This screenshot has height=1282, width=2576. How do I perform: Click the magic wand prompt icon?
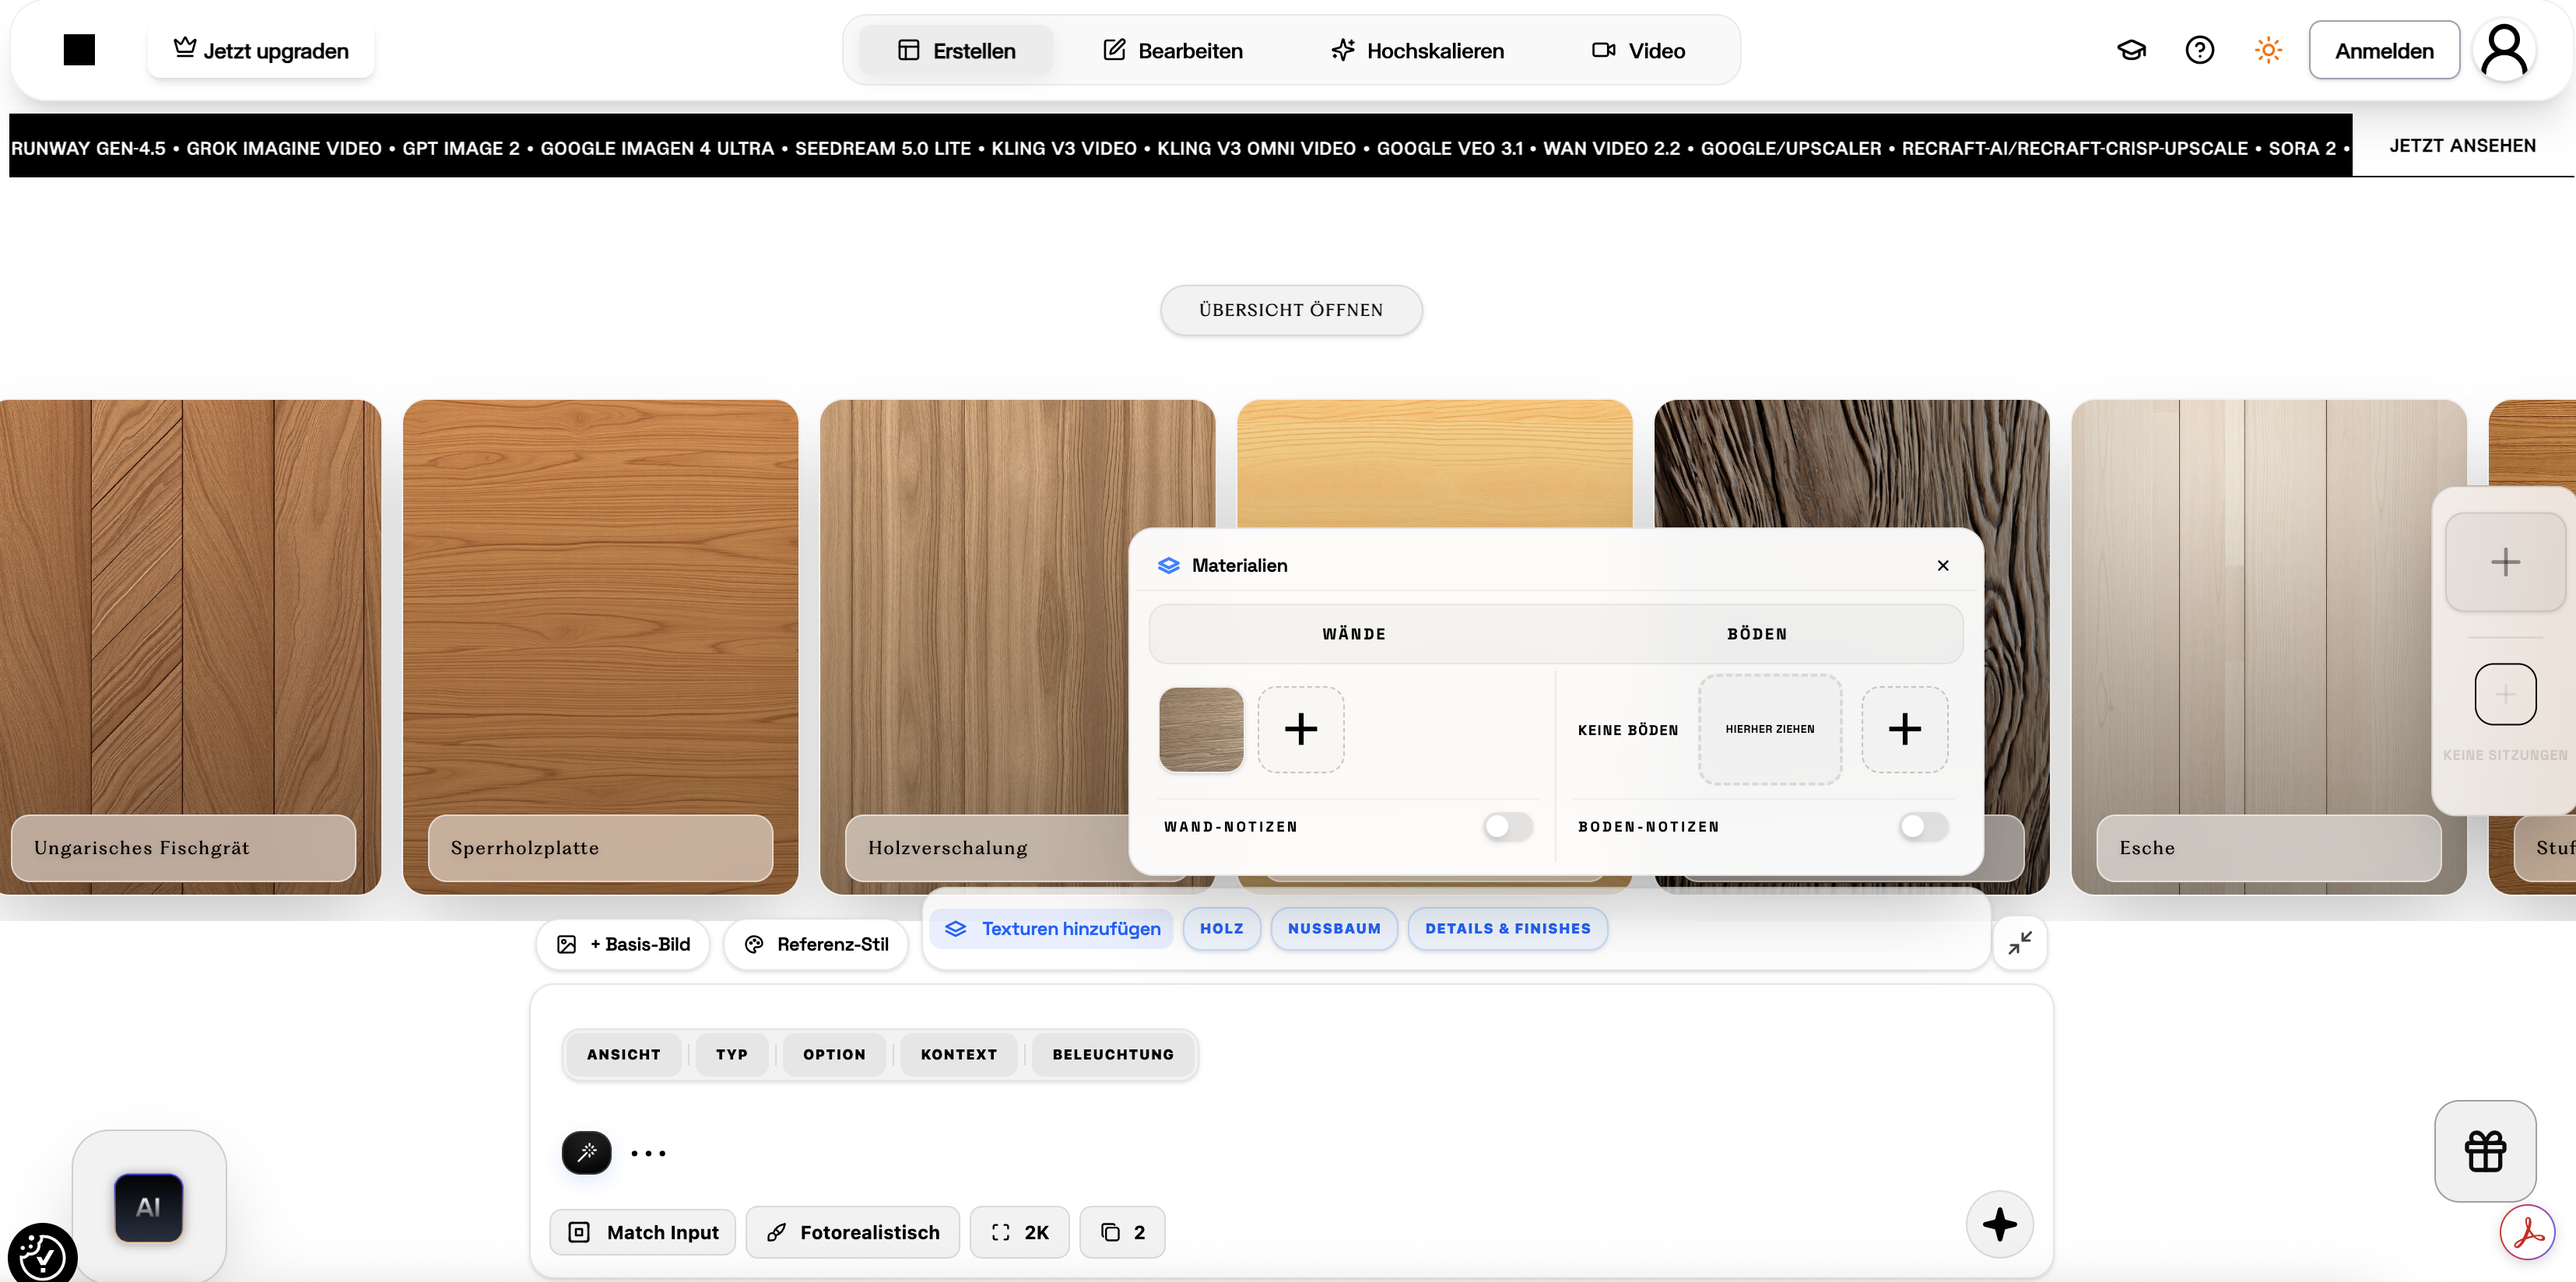pos(587,1152)
